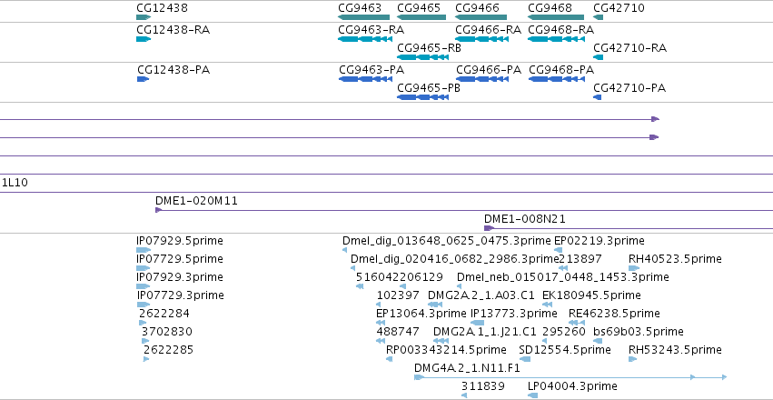Open the 2622285 EST label
This screenshot has height=400, width=773.
pyautogui.click(x=169, y=350)
